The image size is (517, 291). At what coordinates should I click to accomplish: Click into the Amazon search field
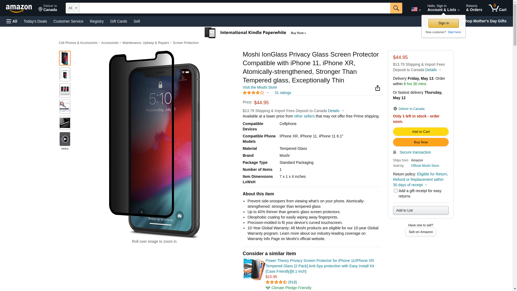235,8
